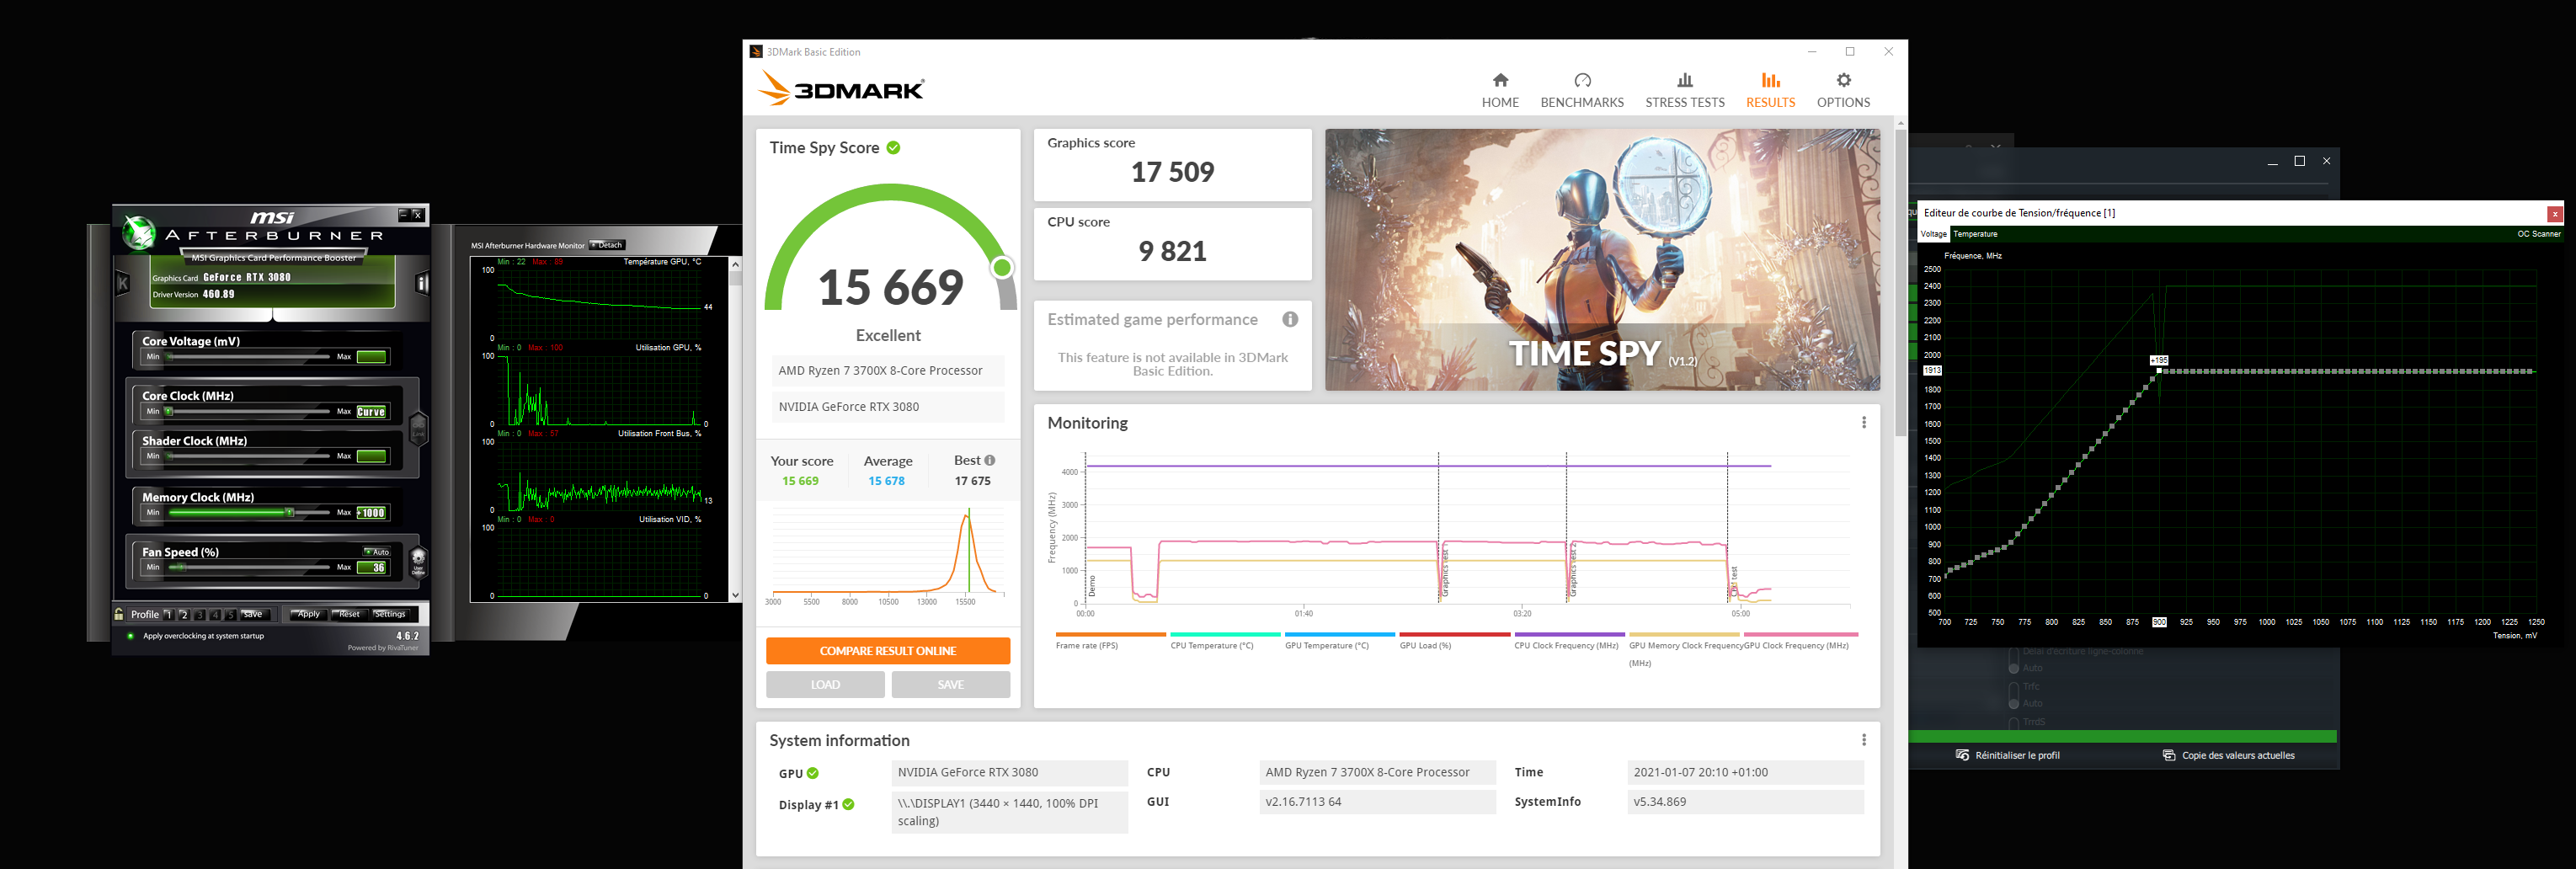Open the System information three-dot menu

pyautogui.click(x=1863, y=740)
